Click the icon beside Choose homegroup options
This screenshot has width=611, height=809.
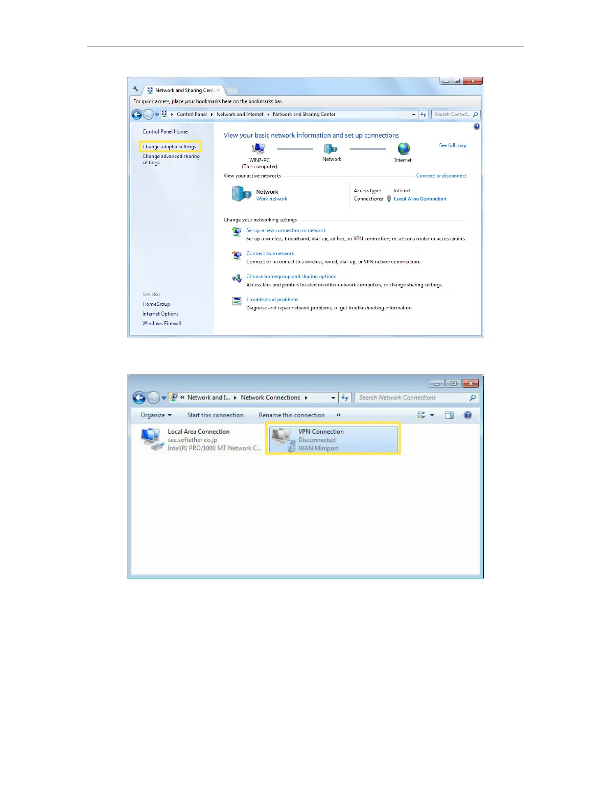point(237,278)
